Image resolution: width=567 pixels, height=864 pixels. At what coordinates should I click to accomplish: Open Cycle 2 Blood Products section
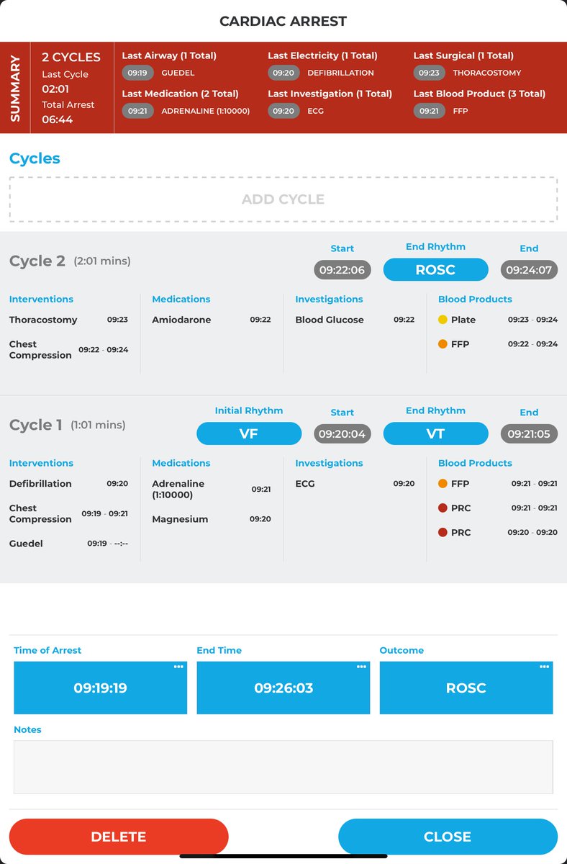pyautogui.click(x=475, y=299)
